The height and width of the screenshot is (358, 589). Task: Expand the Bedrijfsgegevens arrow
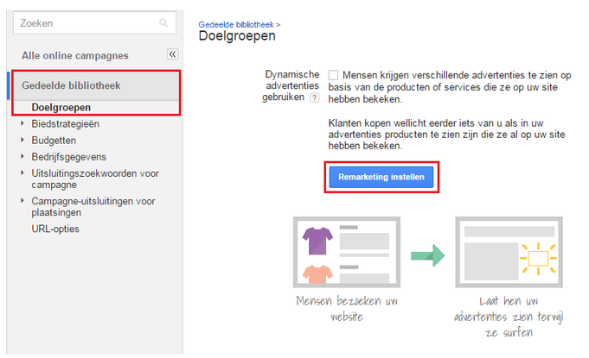[22, 156]
